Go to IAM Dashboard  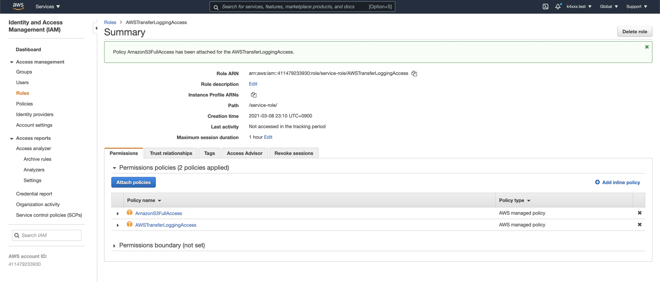pos(28,49)
